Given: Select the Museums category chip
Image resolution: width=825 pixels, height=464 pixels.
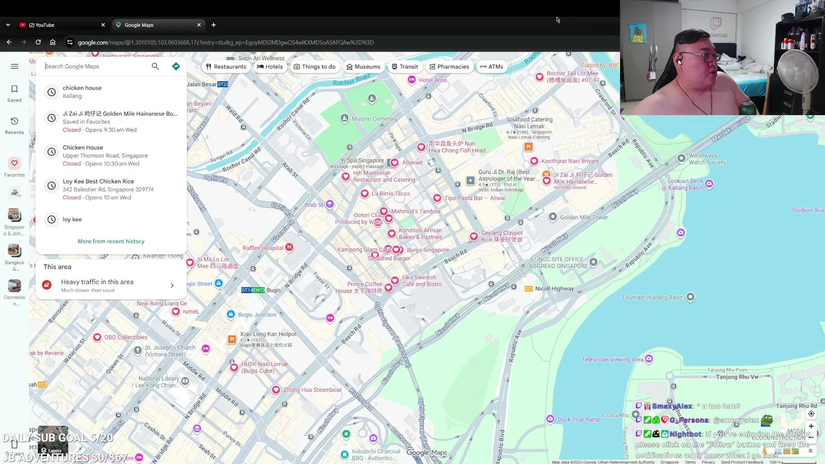Looking at the screenshot, I should point(363,66).
